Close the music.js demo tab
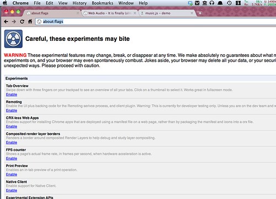The height and width of the screenshot is (199, 276). [x=192, y=13]
